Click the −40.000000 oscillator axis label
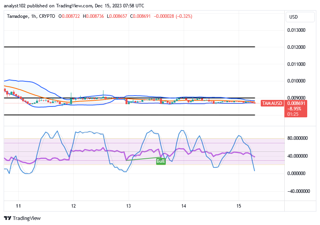320x225 pixels. tap(299, 191)
